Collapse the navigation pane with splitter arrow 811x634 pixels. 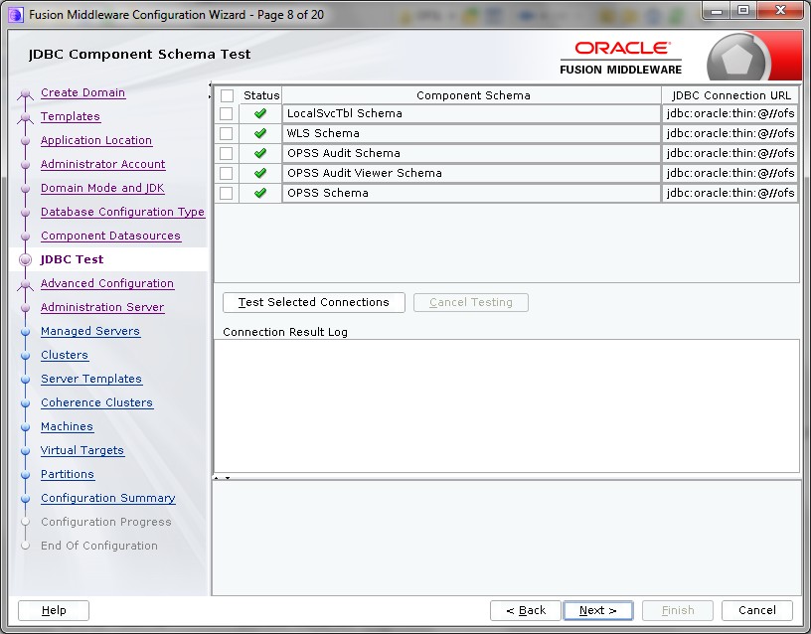point(210,83)
